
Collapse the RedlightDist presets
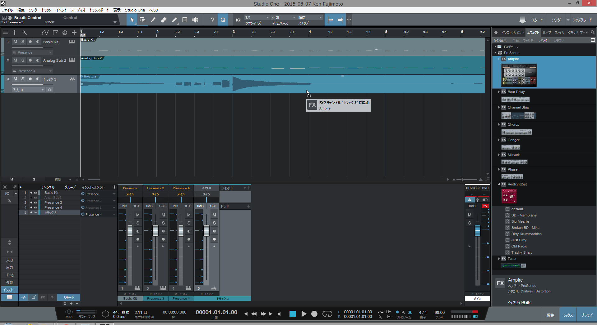[x=499, y=184]
